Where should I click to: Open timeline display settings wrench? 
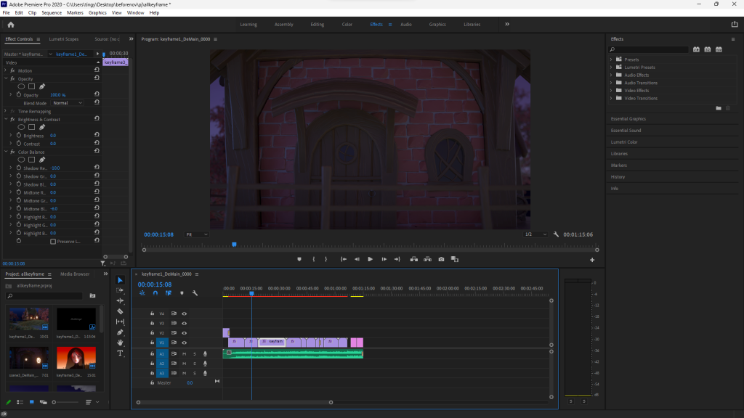195,293
